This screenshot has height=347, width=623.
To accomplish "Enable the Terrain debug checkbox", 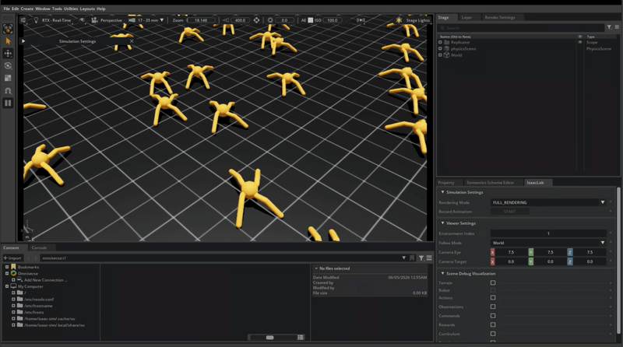I will 493,282.
